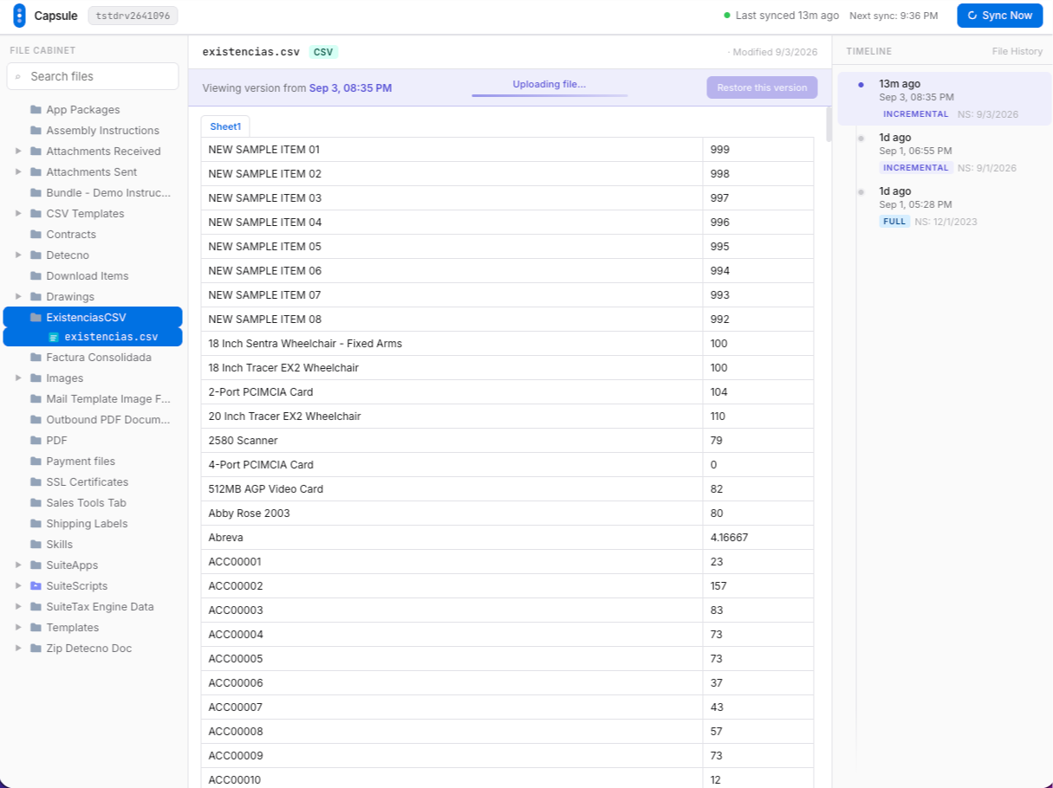Click the Sync Now button

[x=999, y=16]
